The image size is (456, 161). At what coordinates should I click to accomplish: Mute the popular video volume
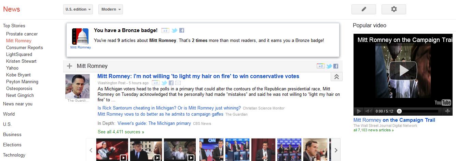coord(369,111)
